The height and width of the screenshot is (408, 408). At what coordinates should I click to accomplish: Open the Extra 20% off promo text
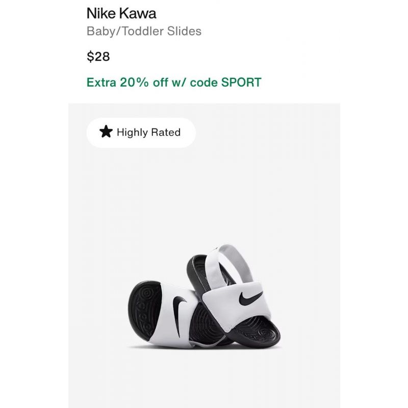pyautogui.click(x=174, y=83)
